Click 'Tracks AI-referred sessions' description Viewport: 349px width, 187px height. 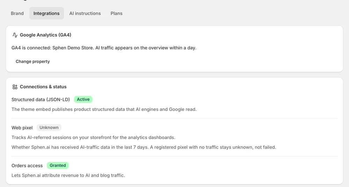[x=93, y=138]
